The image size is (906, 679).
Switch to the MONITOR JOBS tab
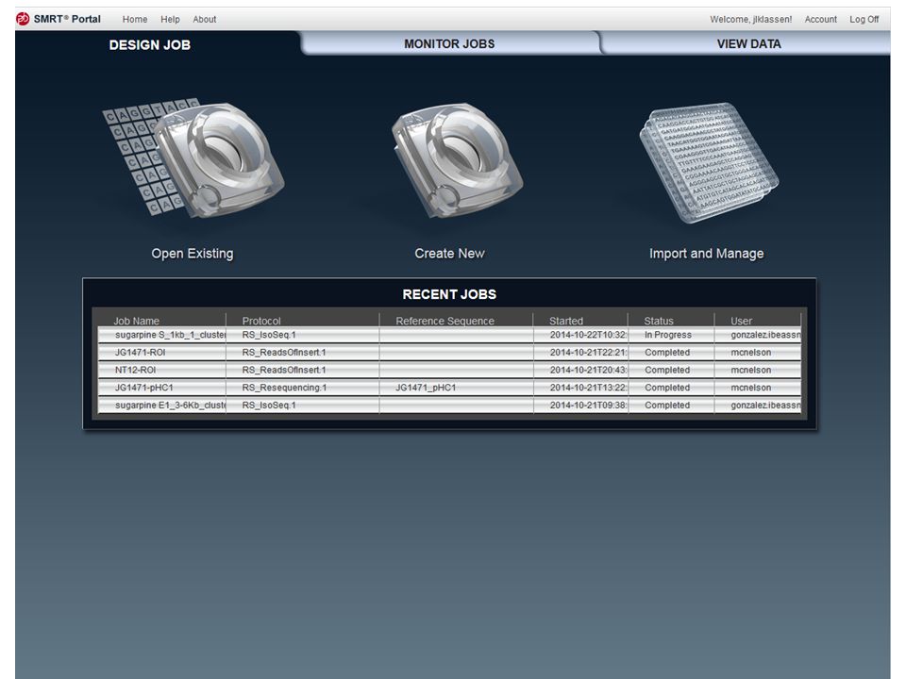[449, 44]
